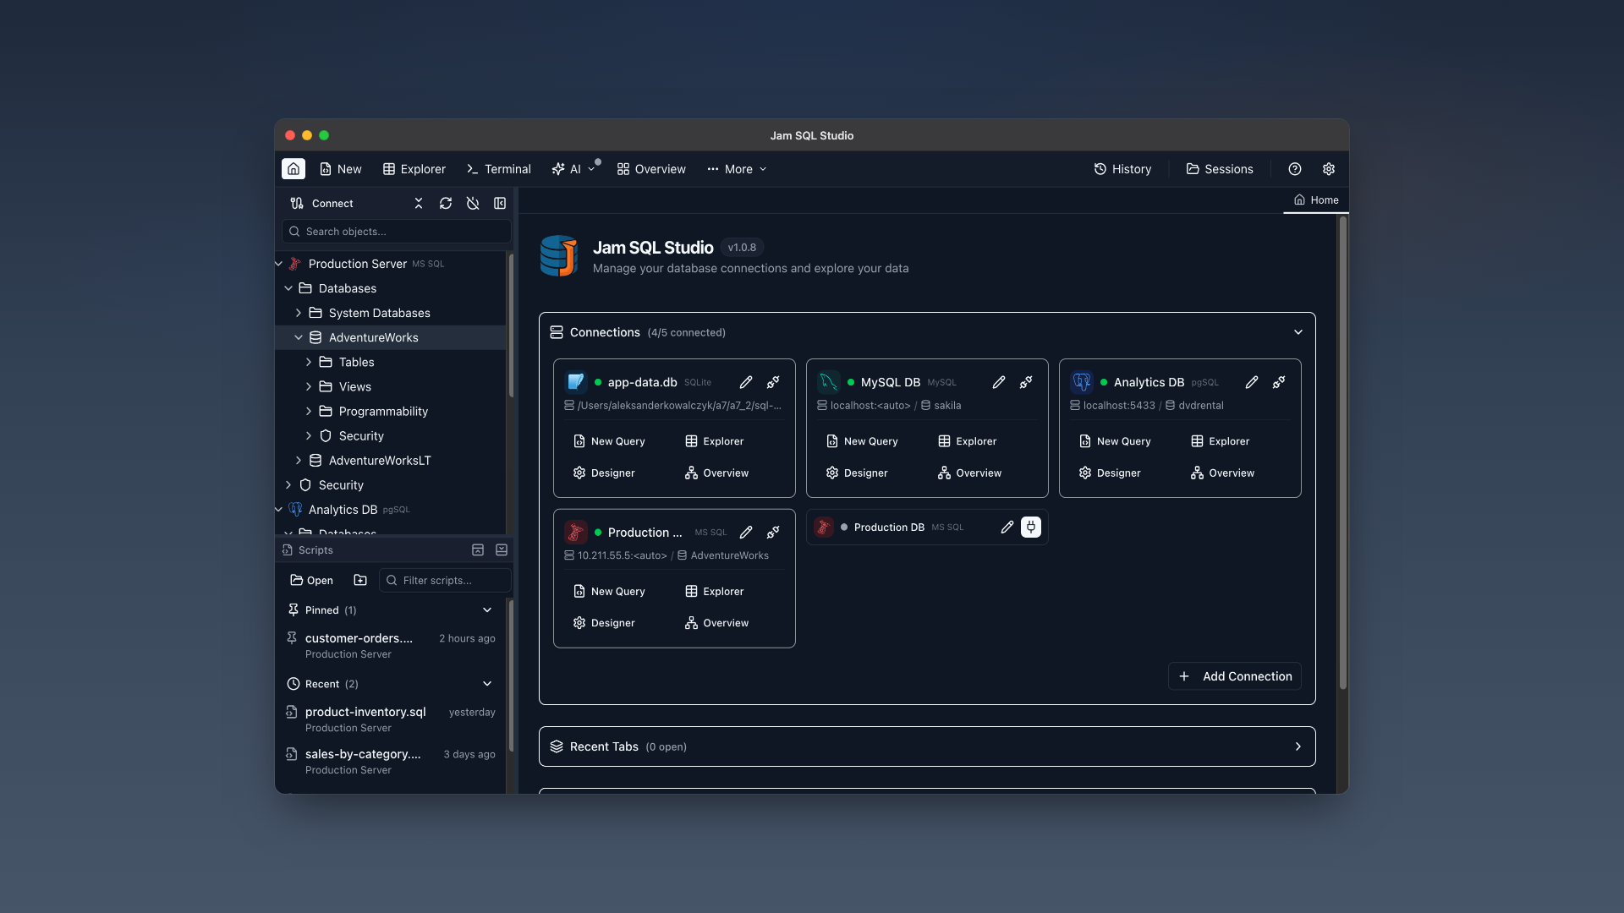Switch to the Home tab
The image size is (1624, 913).
coord(1316,200)
